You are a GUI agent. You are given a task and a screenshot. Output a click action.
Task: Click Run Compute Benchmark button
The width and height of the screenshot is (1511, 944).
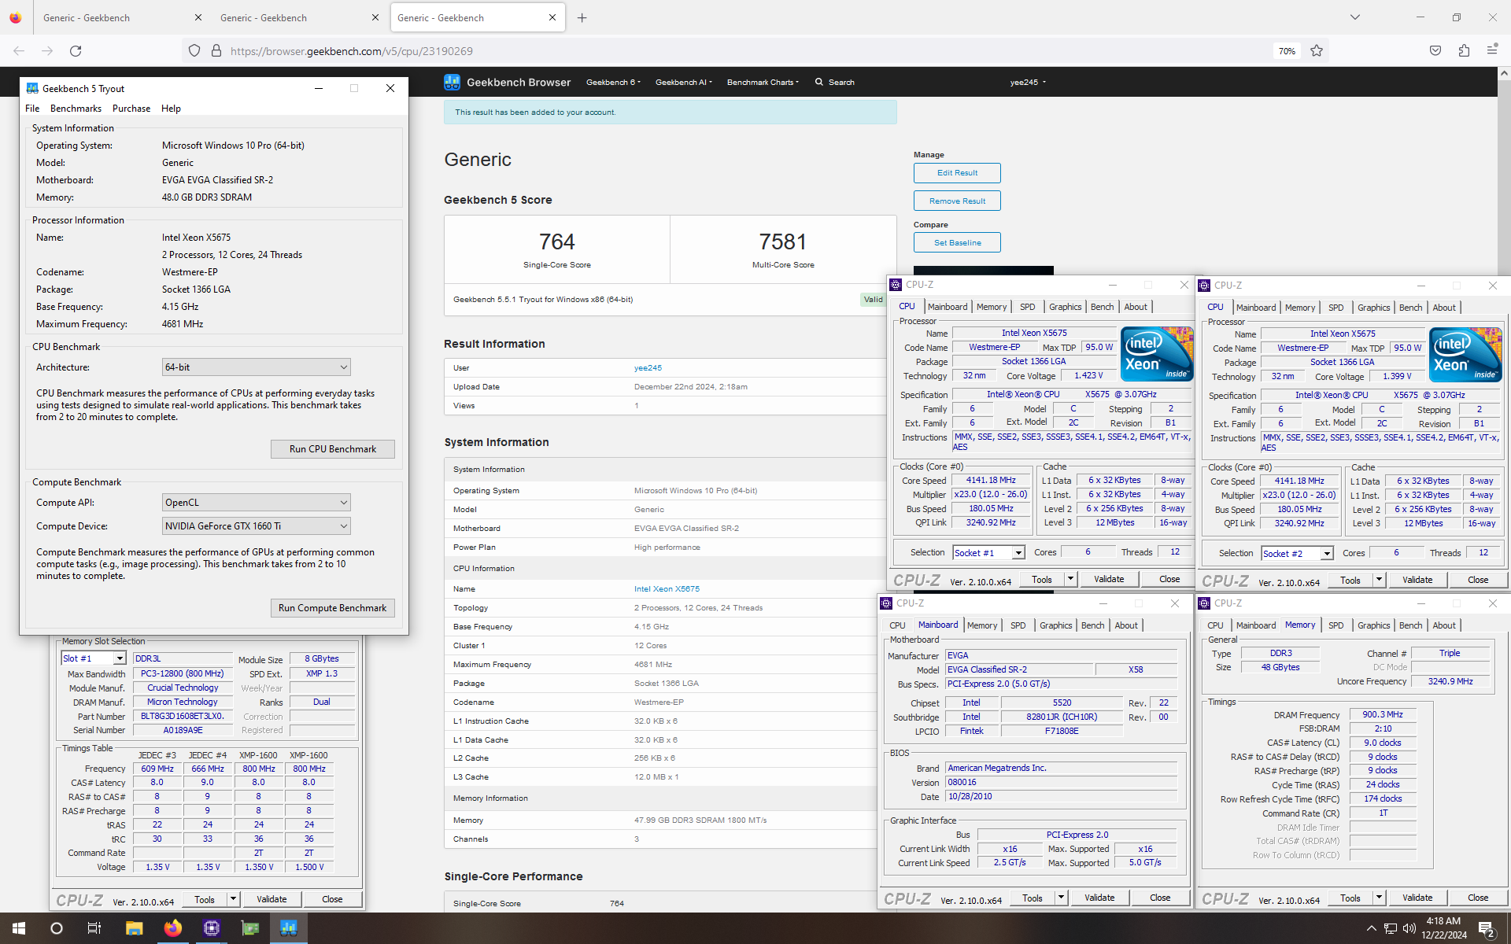click(x=333, y=608)
